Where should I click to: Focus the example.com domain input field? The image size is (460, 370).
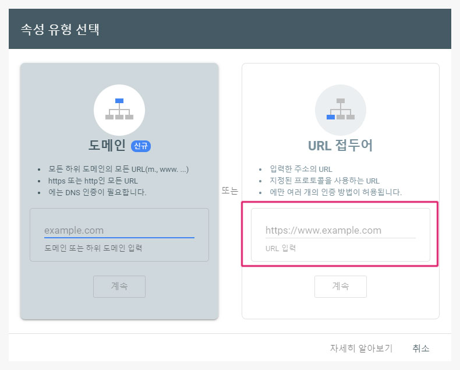tap(119, 230)
